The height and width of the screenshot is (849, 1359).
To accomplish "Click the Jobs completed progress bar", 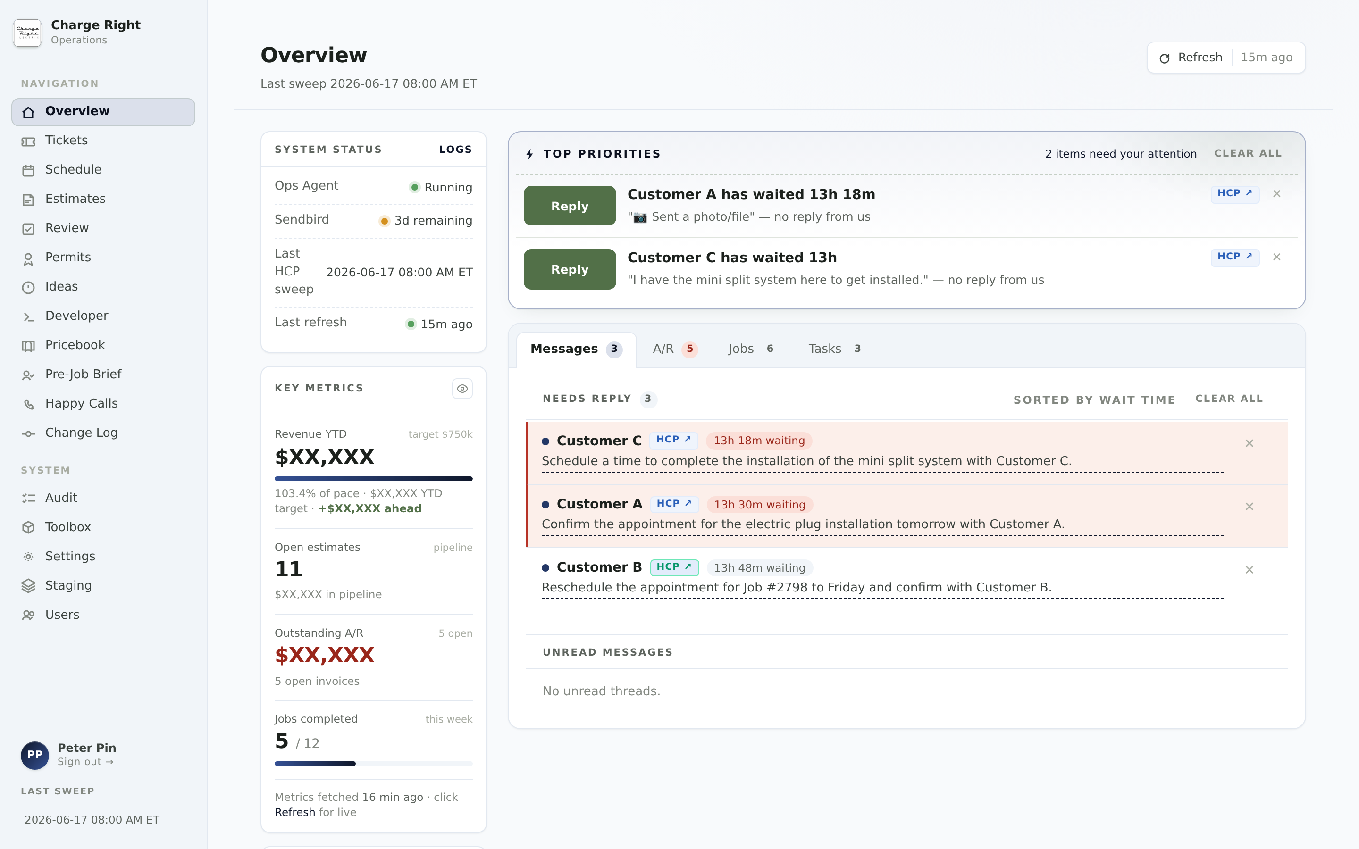I will 373,764.
